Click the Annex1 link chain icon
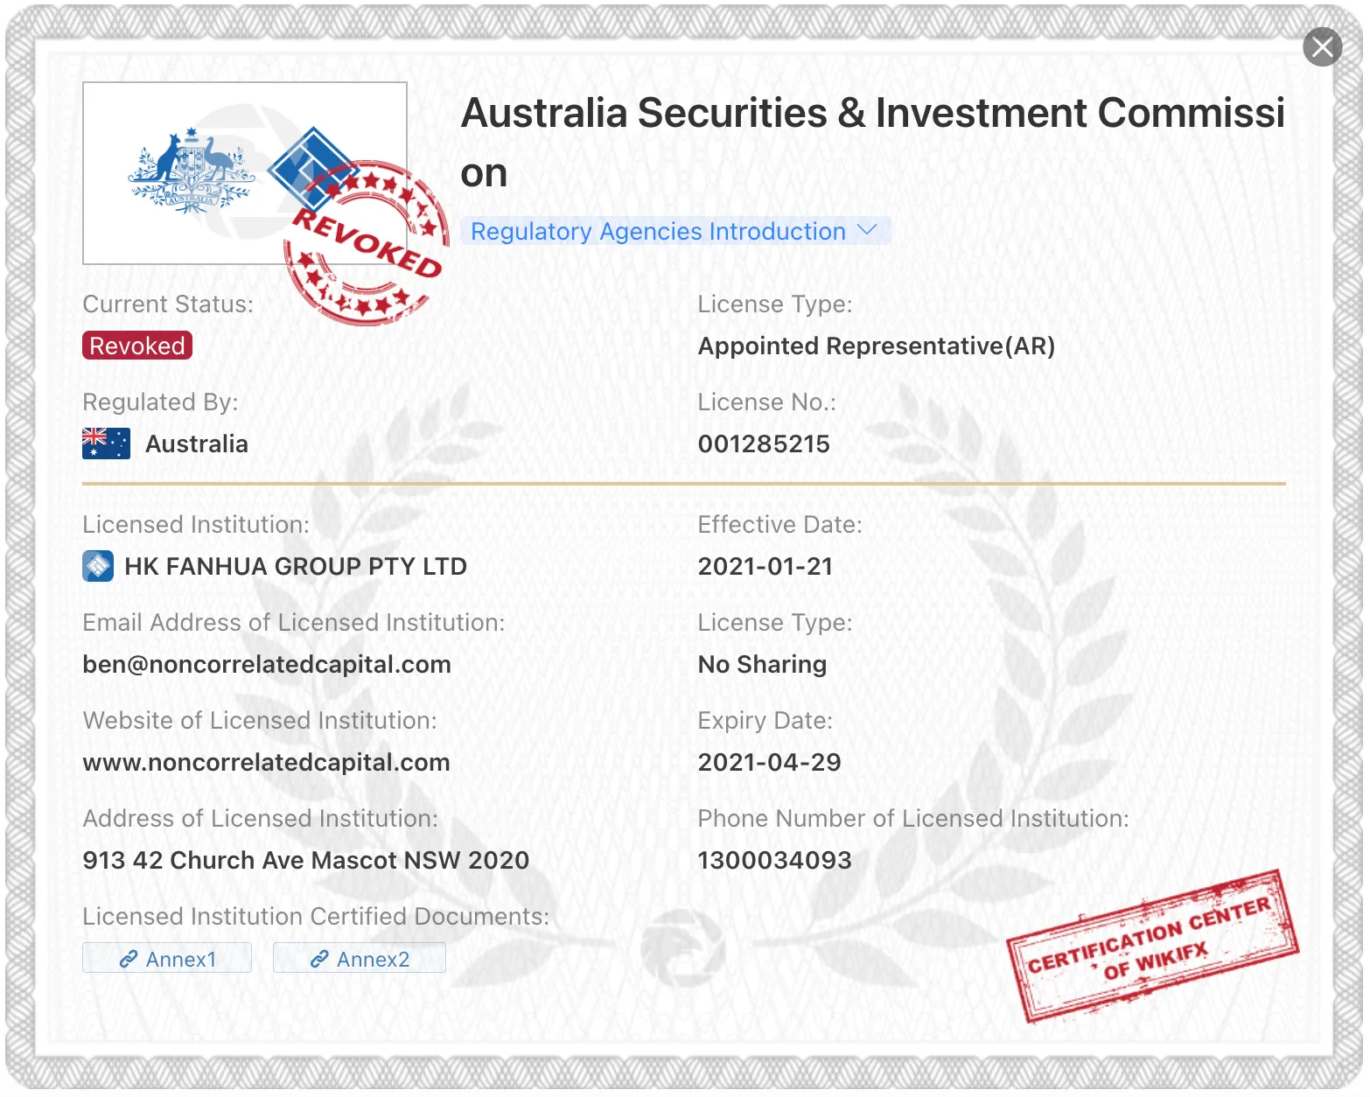1370x1097 pixels. pos(129,960)
